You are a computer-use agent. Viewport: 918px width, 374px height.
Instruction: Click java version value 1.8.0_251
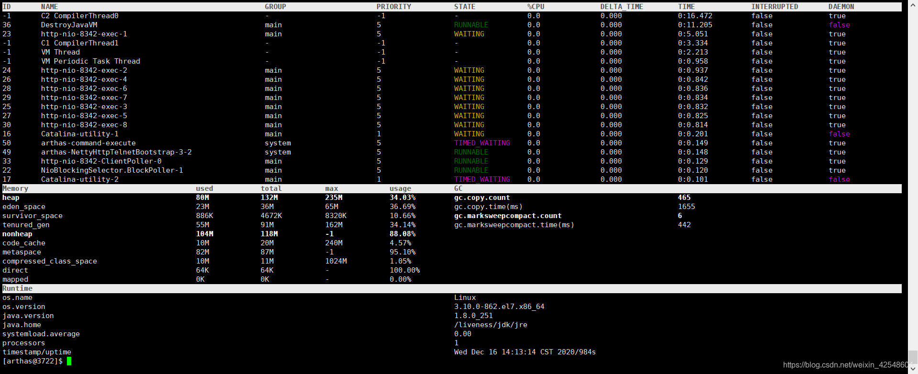[x=473, y=316]
